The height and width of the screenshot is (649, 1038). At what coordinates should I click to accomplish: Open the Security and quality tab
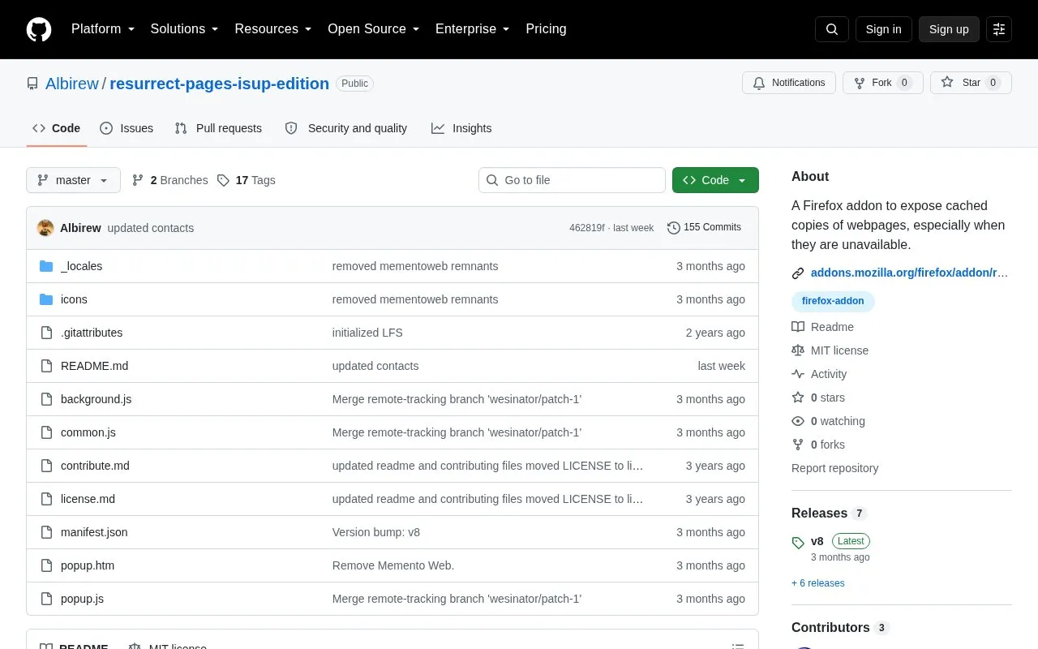point(346,128)
